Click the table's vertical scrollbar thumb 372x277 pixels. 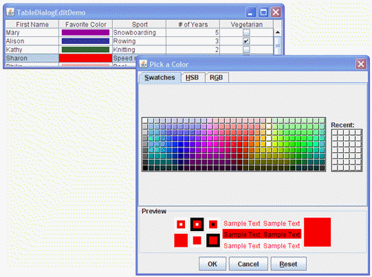tap(278, 45)
